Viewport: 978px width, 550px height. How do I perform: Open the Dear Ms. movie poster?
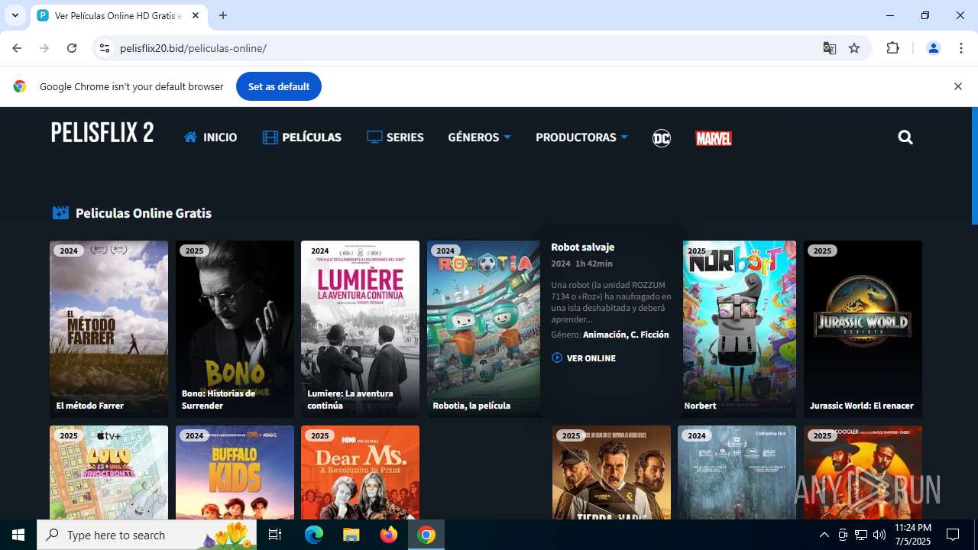(x=360, y=472)
